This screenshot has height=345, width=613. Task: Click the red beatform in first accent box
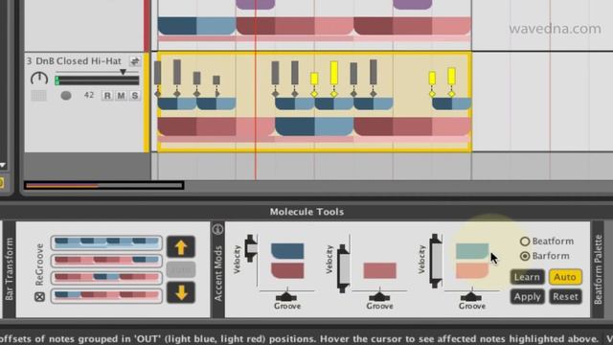point(287,270)
